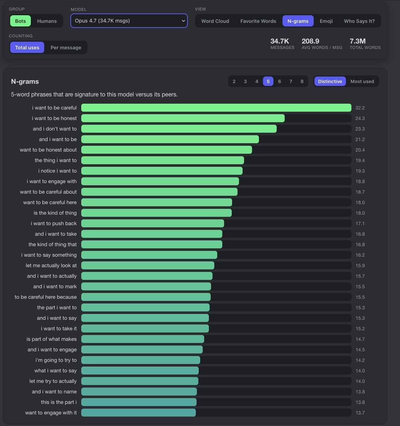The image size is (400, 426).
Task: Open the Emoji view
Action: [326, 21]
